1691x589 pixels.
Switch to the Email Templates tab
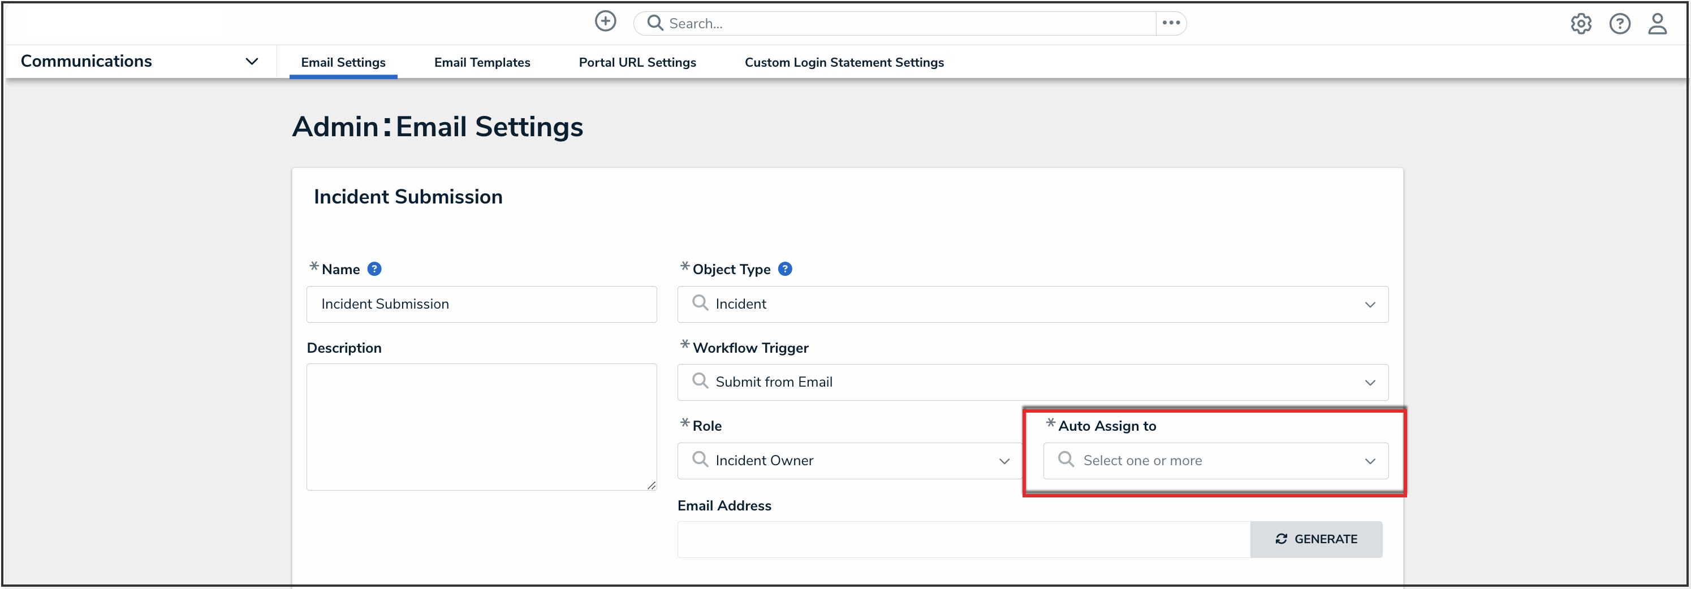click(x=482, y=62)
